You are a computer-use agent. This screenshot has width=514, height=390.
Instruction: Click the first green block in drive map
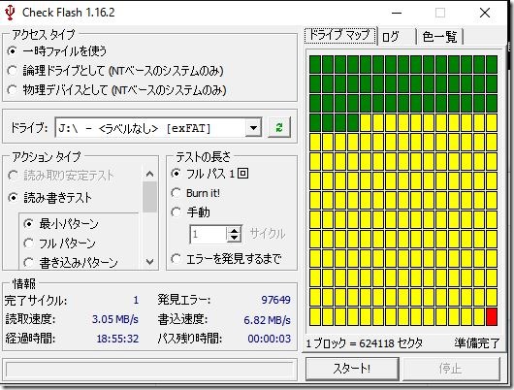point(315,64)
